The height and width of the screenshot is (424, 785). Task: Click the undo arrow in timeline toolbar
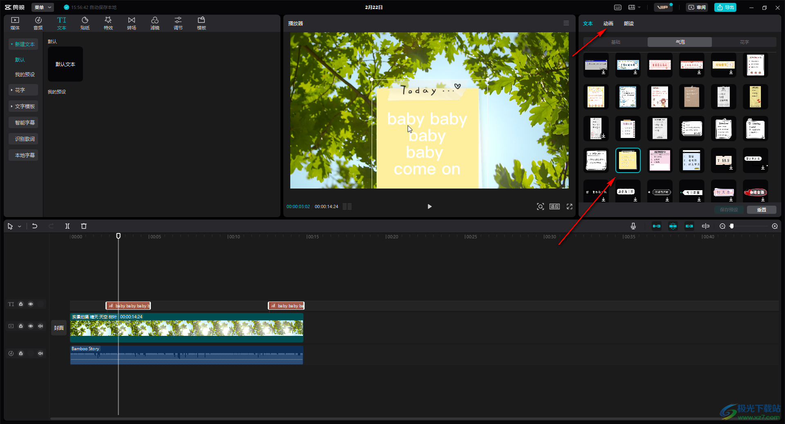(35, 226)
